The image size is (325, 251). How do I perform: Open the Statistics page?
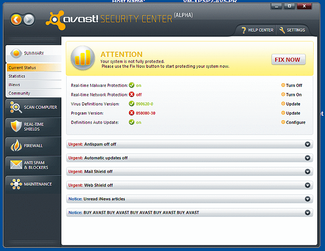click(x=34, y=76)
